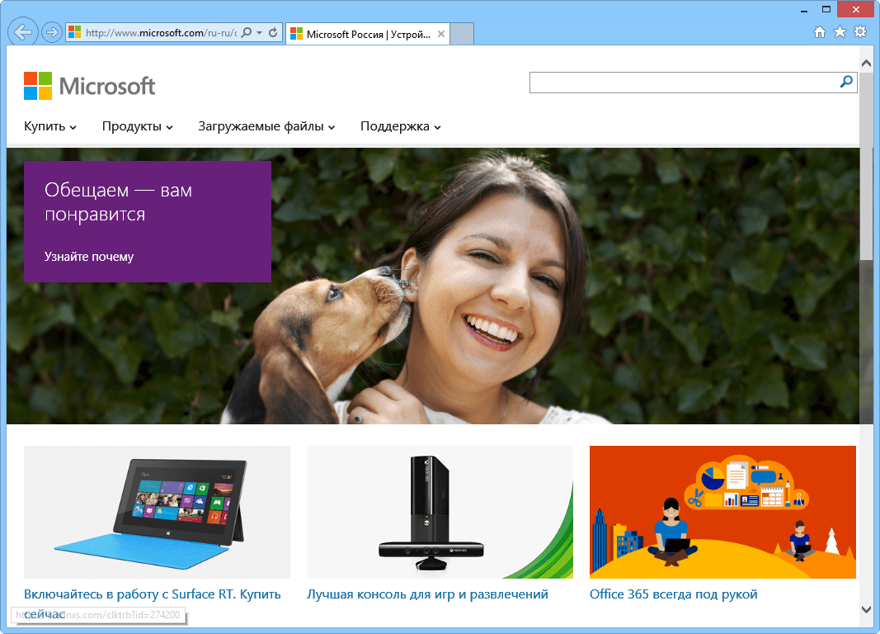The width and height of the screenshot is (880, 634).
Task: Click the search button in Microsoft's search box
Action: pos(846,83)
